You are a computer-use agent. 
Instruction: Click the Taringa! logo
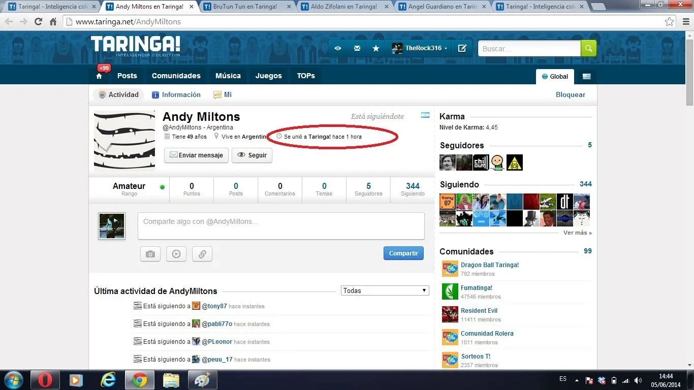[135, 46]
